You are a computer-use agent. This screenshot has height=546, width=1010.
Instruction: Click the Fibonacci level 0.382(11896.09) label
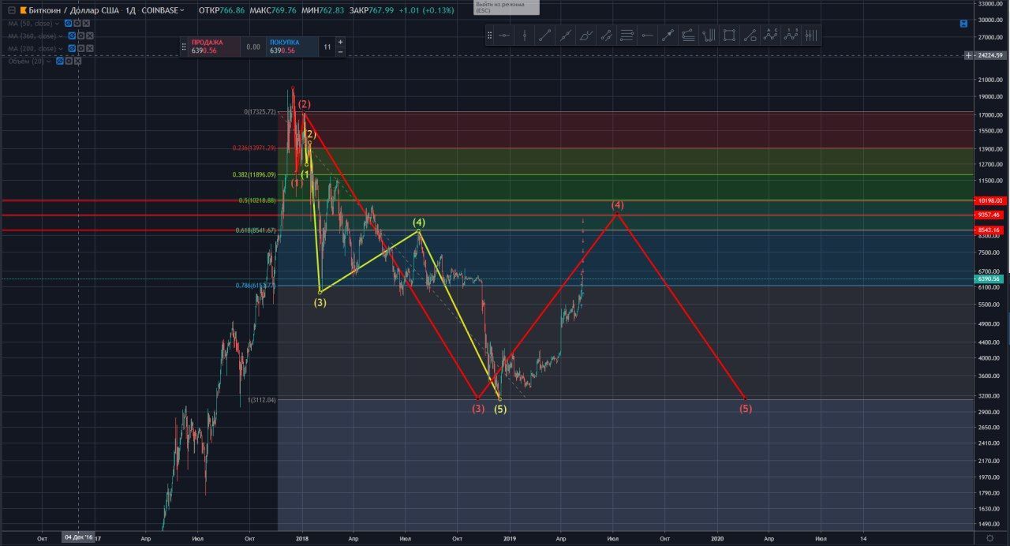[x=254, y=174]
